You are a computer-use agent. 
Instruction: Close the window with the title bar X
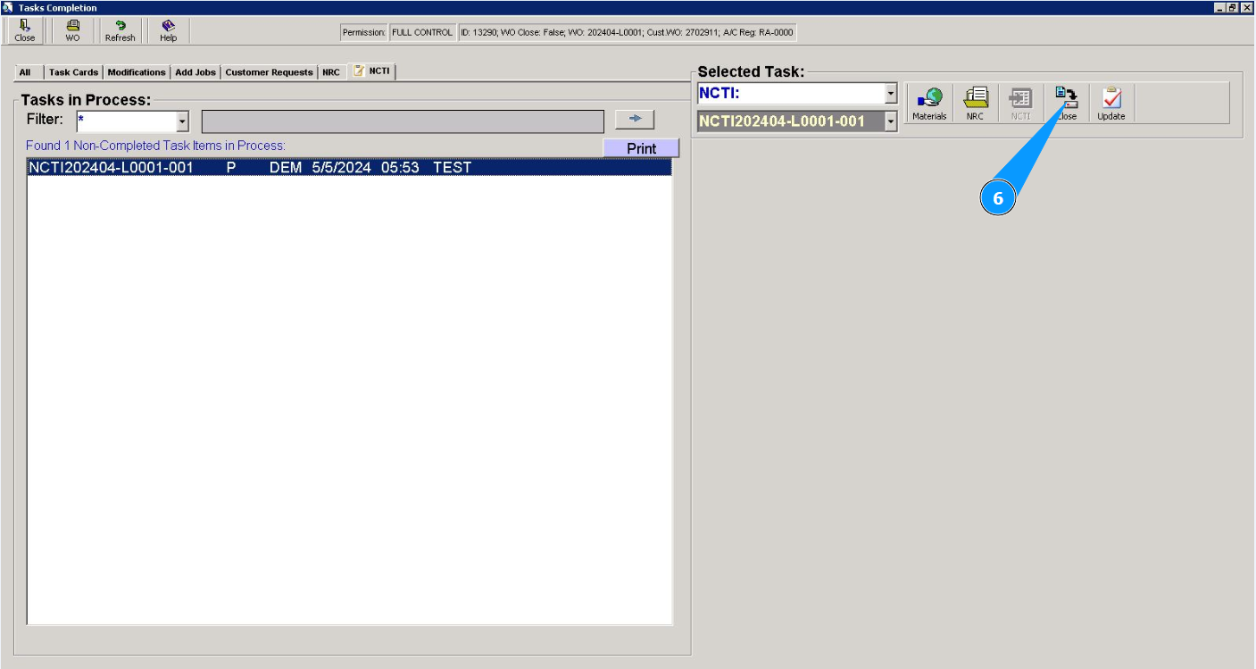tap(1246, 7)
